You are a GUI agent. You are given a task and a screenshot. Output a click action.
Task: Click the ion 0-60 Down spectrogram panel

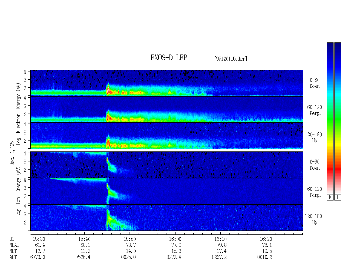(167, 165)
